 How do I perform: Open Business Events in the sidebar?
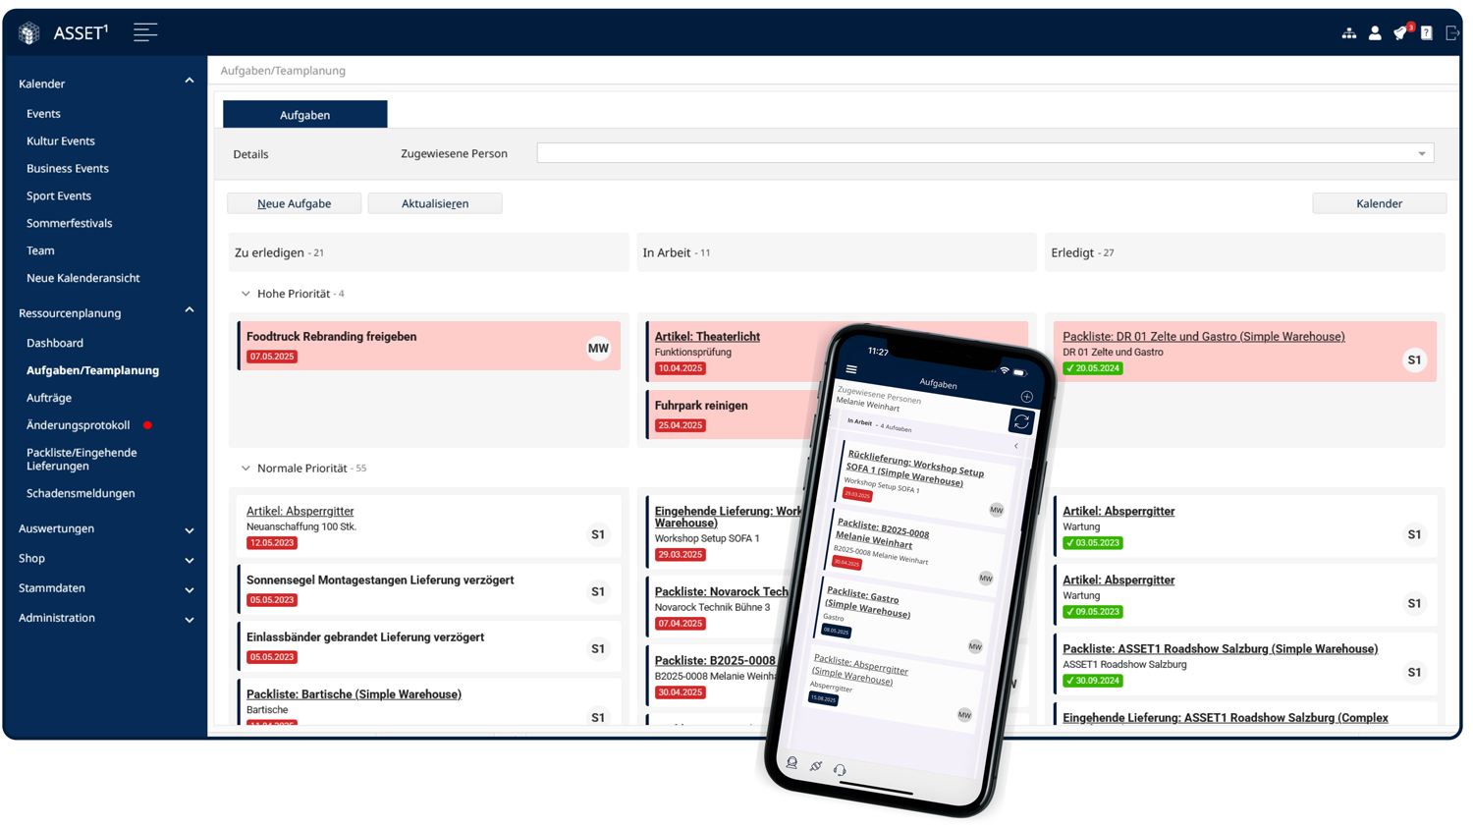(68, 169)
